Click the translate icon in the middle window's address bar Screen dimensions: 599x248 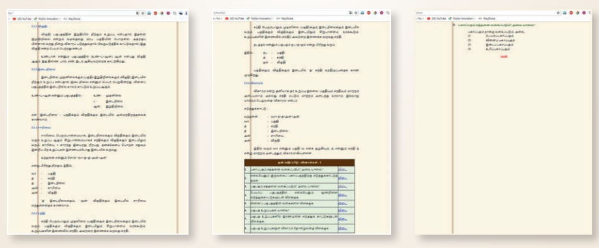pos(351,12)
